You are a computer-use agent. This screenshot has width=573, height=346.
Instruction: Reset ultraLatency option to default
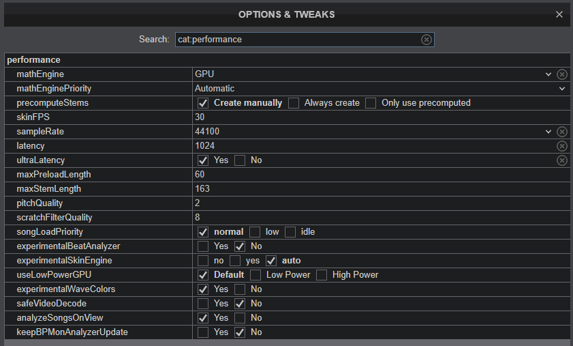pyautogui.click(x=562, y=160)
